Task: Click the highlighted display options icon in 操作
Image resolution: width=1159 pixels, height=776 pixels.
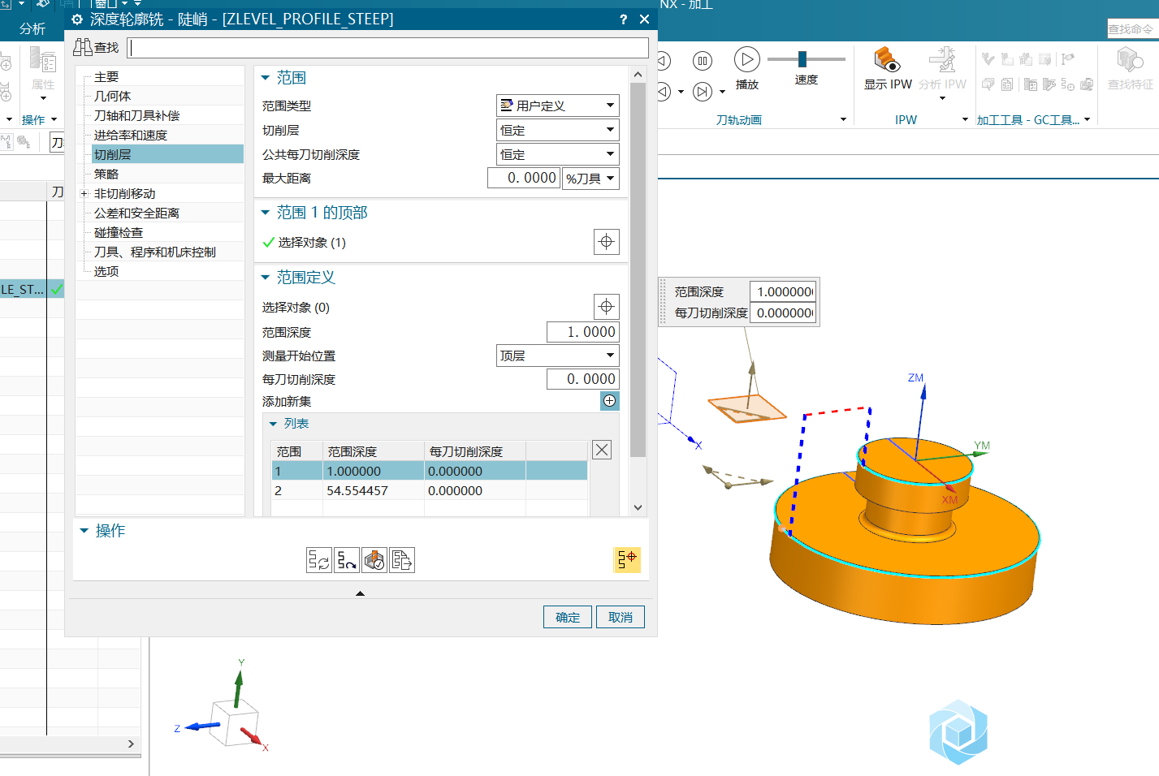Action: tap(627, 559)
